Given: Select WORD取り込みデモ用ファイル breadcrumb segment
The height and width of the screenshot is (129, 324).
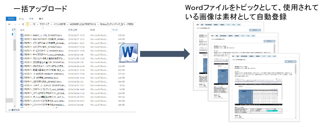Looking at the screenshot, I should click(x=83, y=24).
